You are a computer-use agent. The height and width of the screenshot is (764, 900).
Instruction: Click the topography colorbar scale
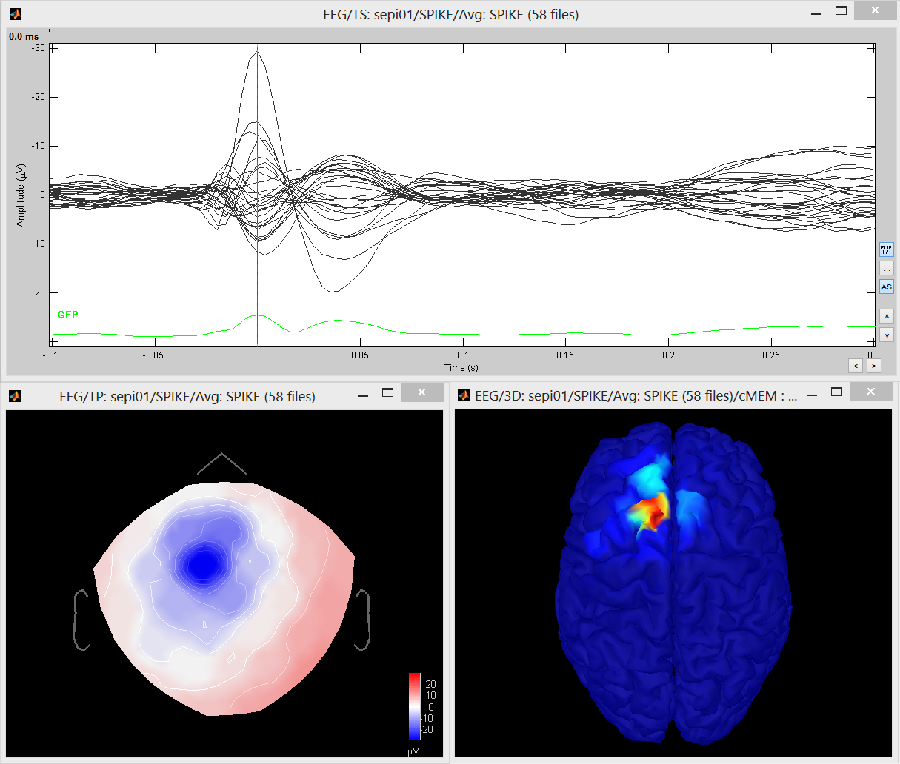(x=415, y=706)
